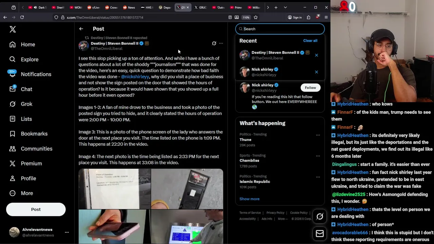Click the More circle icon in sidebar
The width and height of the screenshot is (434, 244).
pyautogui.click(x=13, y=193)
